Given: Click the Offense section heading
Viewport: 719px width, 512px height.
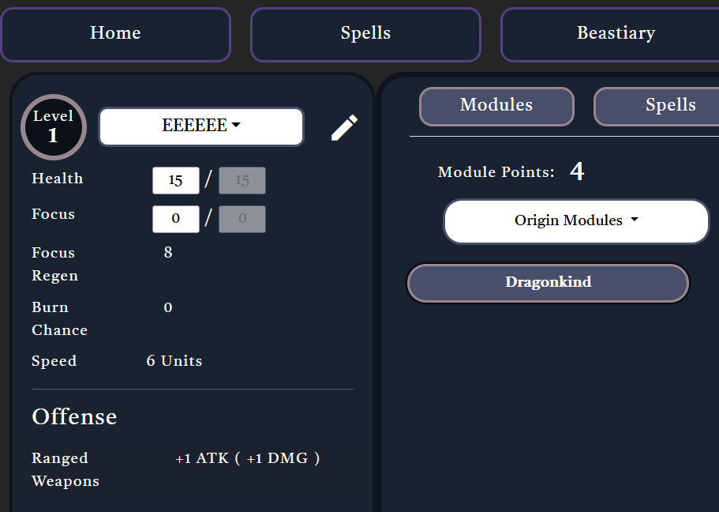Looking at the screenshot, I should click(x=74, y=417).
